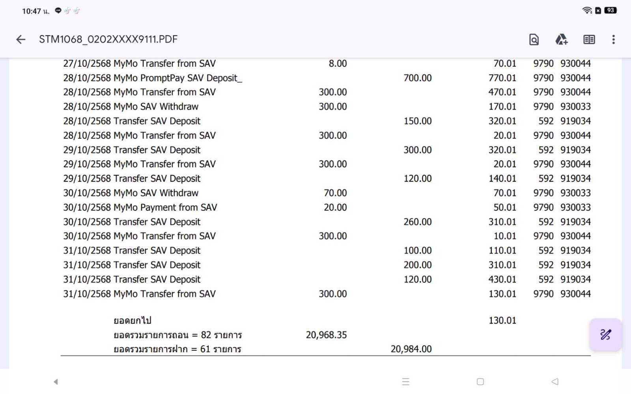
Task: Tap the file title STM1068_0202XXXX9111.PDF
Action: pyautogui.click(x=108, y=39)
